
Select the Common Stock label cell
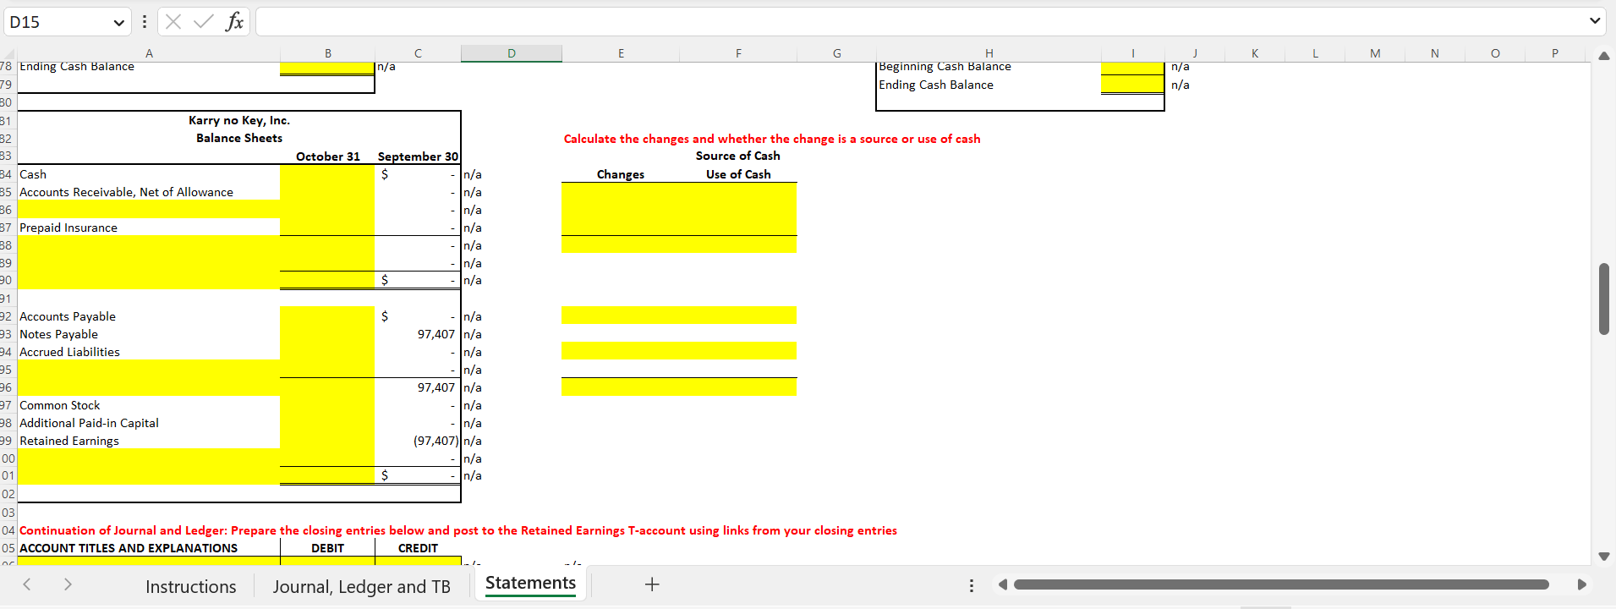point(149,405)
